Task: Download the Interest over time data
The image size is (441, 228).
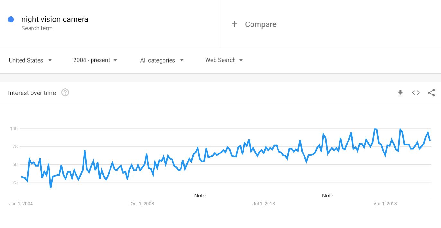Action: pyautogui.click(x=400, y=93)
